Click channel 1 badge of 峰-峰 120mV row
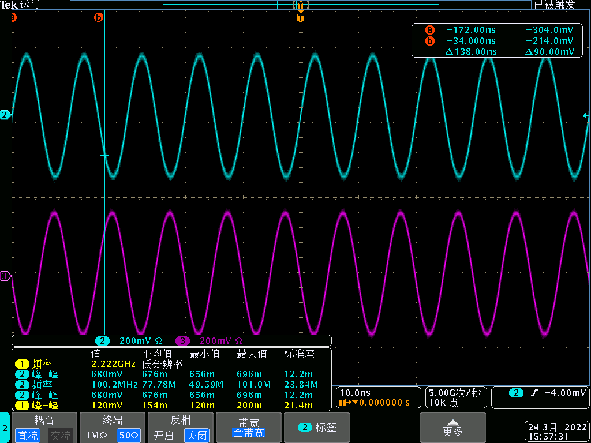 [23, 406]
